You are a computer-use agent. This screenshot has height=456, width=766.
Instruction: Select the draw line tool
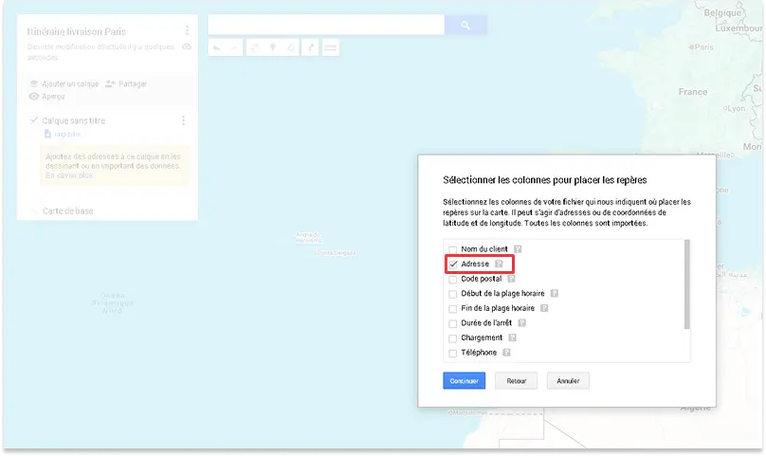click(x=291, y=48)
